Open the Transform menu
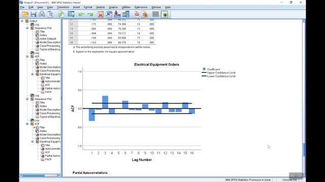 (63, 7)
